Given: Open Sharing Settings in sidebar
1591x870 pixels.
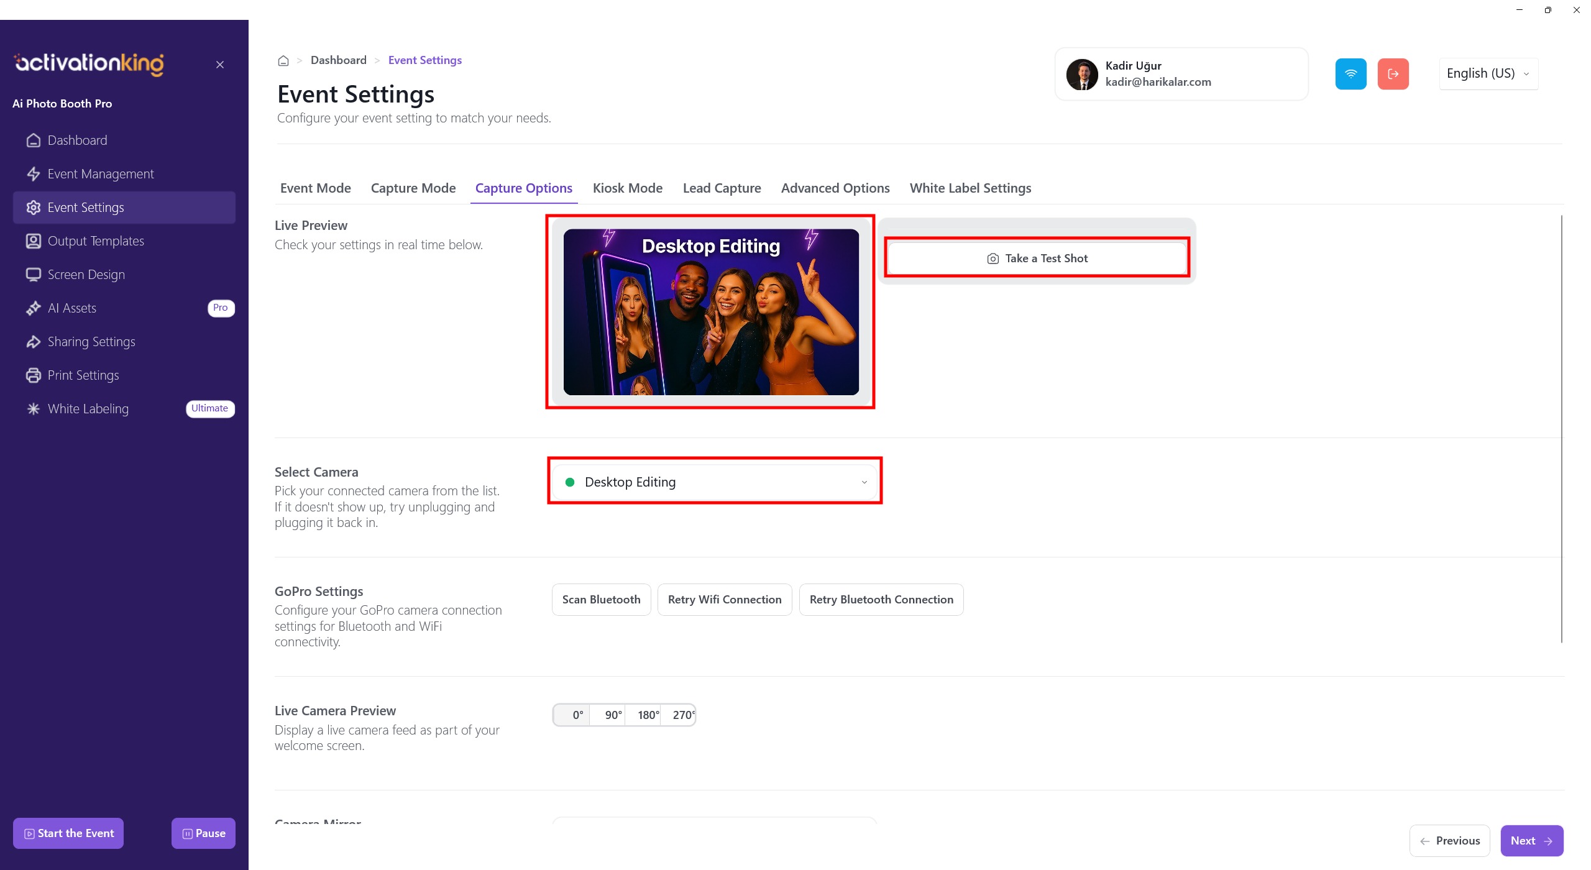Looking at the screenshot, I should 91,342.
